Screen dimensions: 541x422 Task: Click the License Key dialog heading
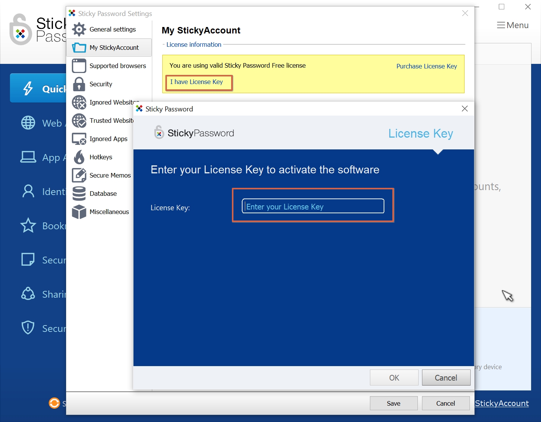click(x=420, y=133)
